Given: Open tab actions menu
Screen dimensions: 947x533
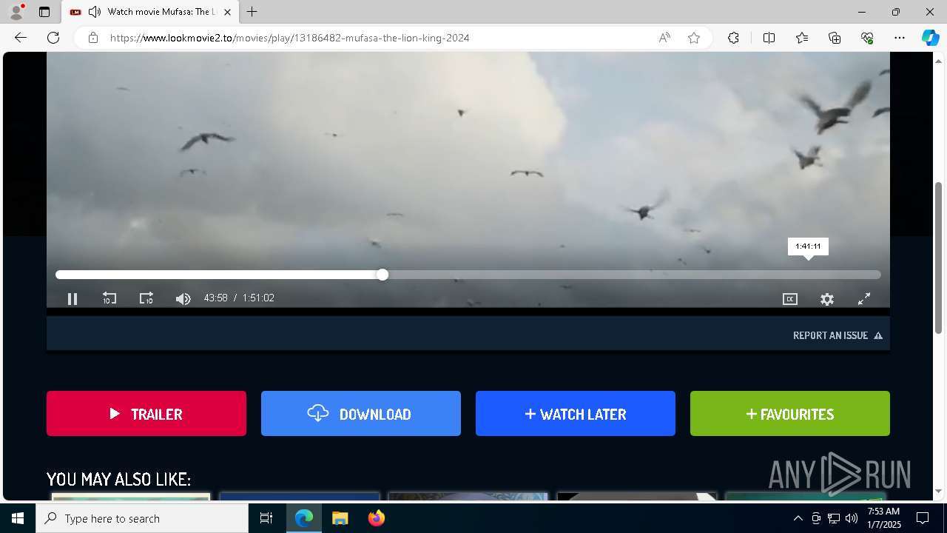Looking at the screenshot, I should [44, 12].
